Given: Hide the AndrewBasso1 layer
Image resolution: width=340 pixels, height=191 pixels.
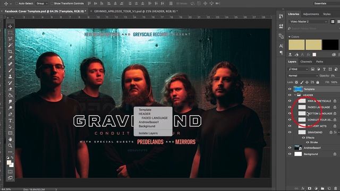Looking at the screenshot, I should click(x=290, y=147).
